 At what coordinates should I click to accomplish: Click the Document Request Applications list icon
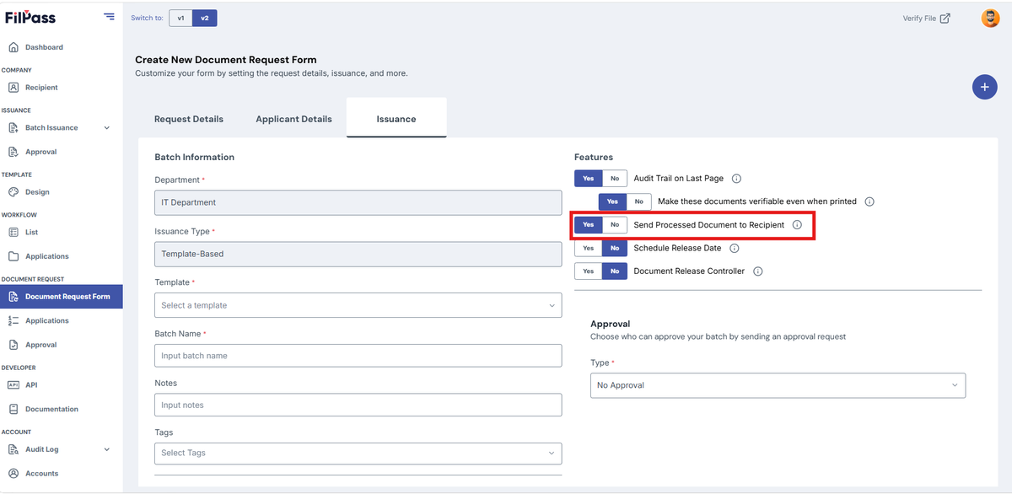click(13, 320)
